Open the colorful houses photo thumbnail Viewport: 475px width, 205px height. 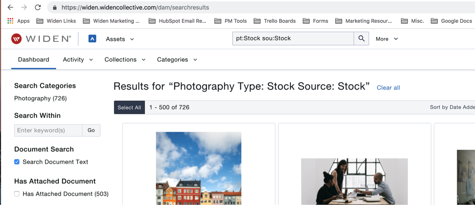click(199, 168)
